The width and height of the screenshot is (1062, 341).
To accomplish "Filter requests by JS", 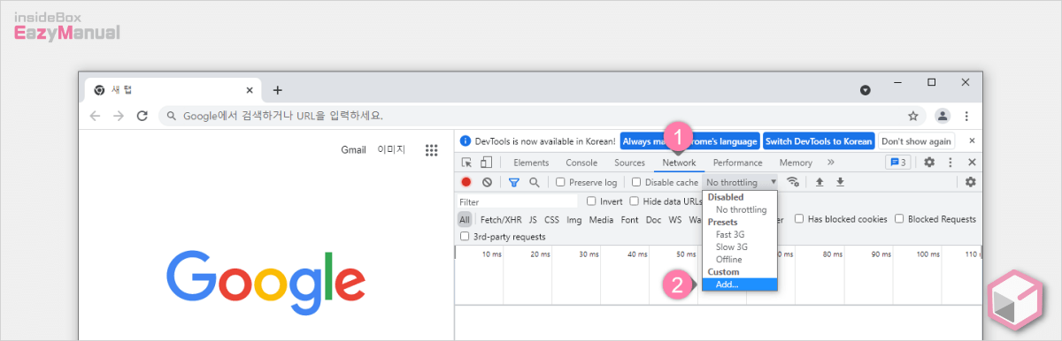I will [x=533, y=219].
